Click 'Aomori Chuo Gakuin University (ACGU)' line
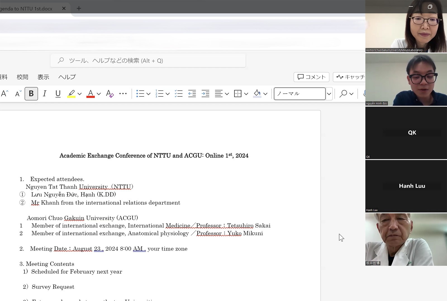Screen dimensions: 447x301 coord(82,218)
